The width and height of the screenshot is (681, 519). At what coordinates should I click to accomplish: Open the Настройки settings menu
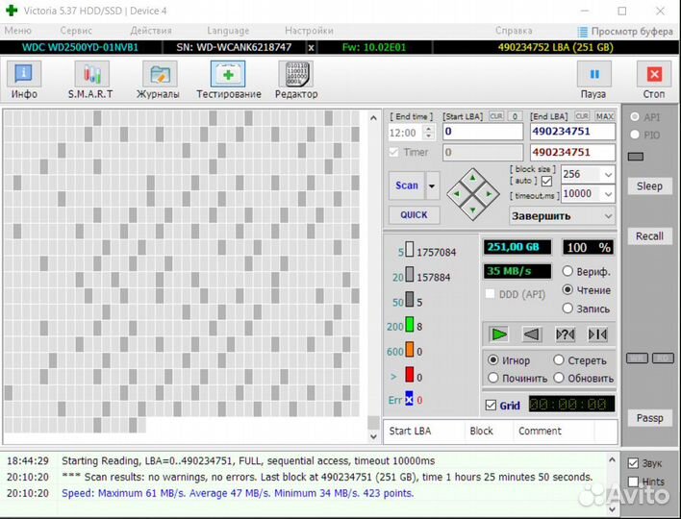(x=309, y=31)
